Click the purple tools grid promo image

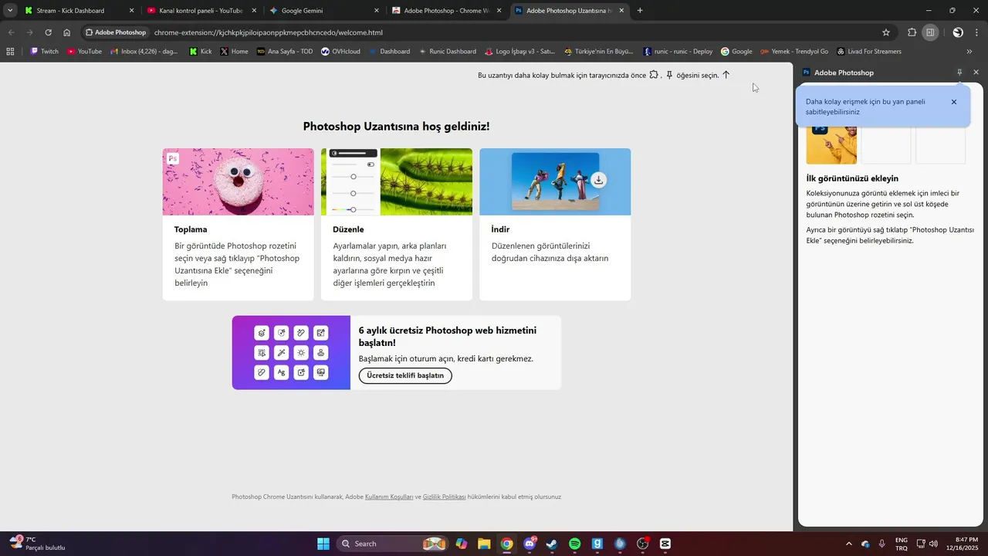(291, 352)
